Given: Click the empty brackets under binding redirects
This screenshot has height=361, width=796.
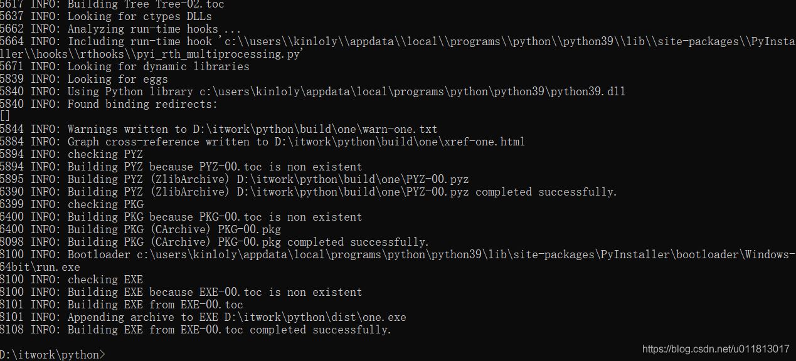Looking at the screenshot, I should (5, 116).
